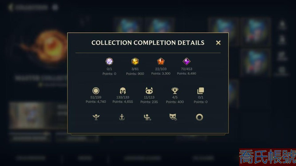Click the Collection Completion Details title
Image resolution: width=296 pixels, height=166 pixels.
pos(148,43)
